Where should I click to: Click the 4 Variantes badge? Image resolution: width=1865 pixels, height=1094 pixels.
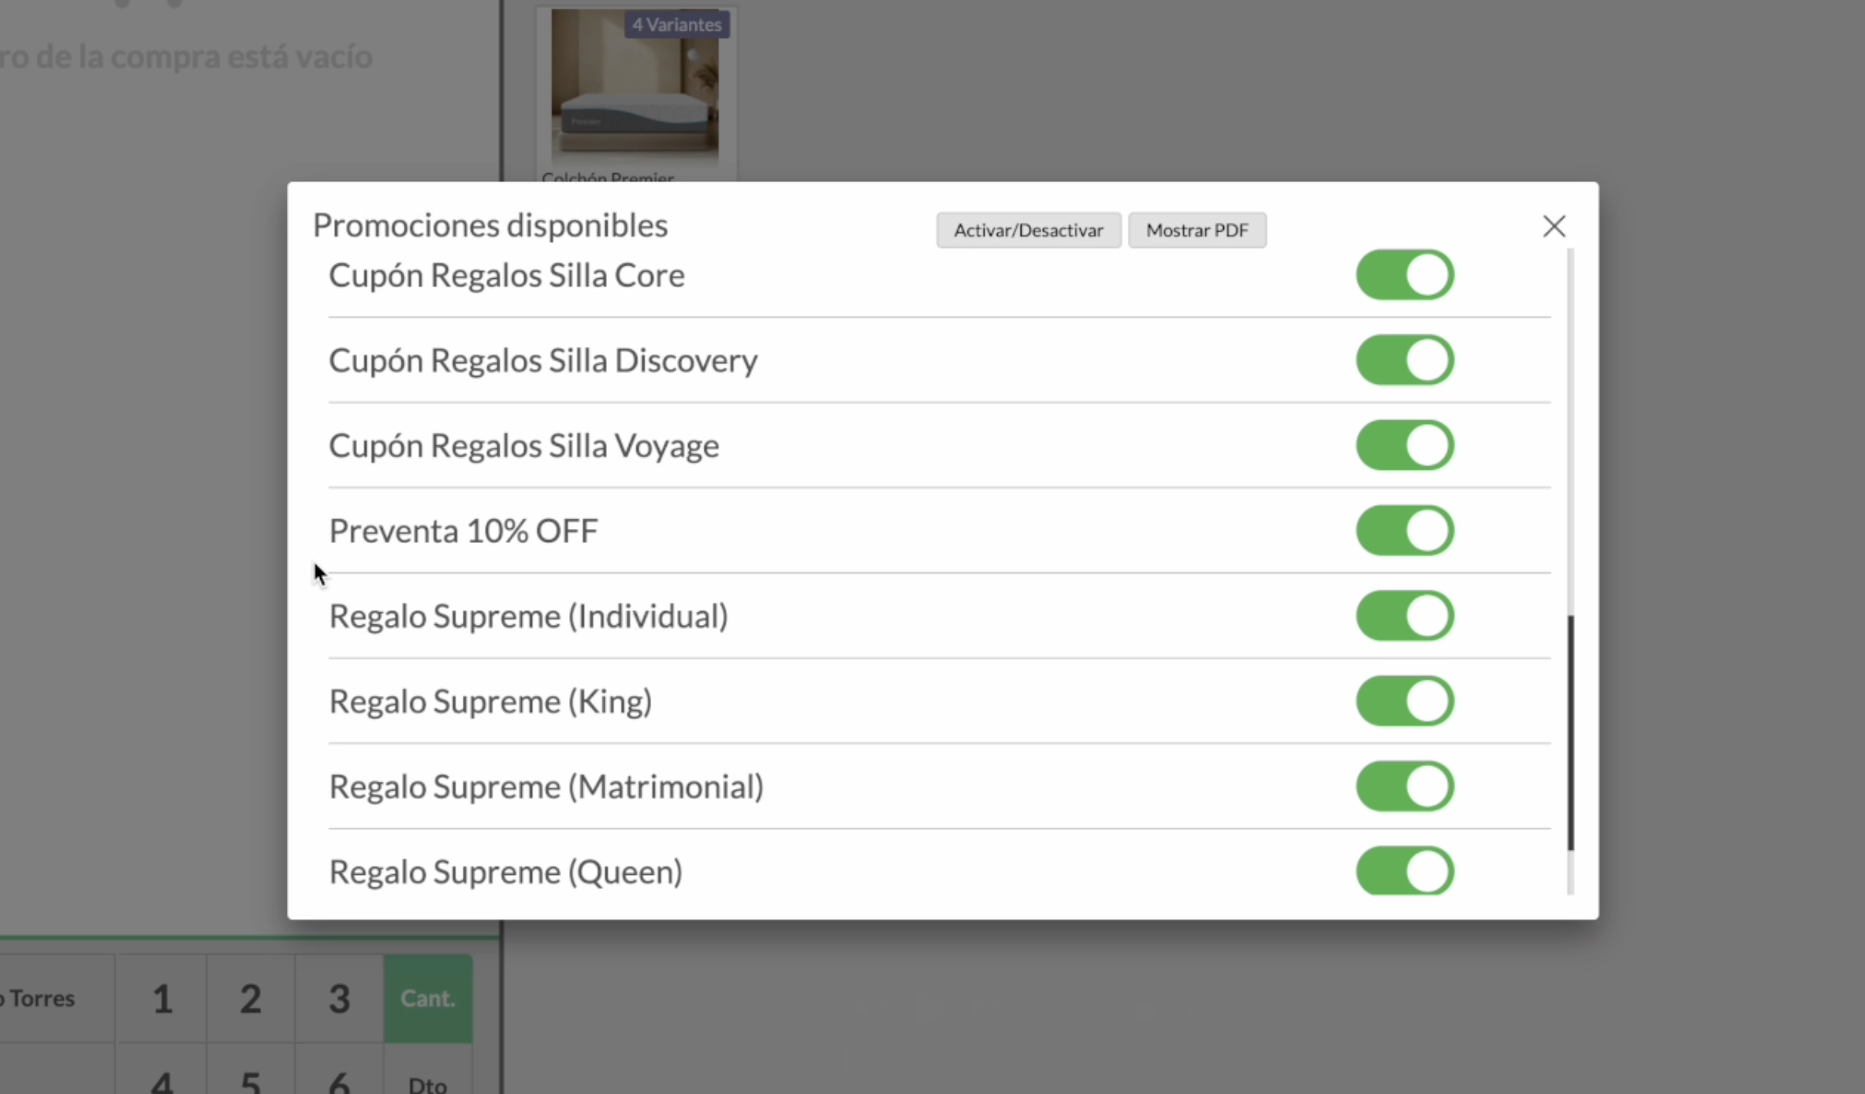point(677,24)
